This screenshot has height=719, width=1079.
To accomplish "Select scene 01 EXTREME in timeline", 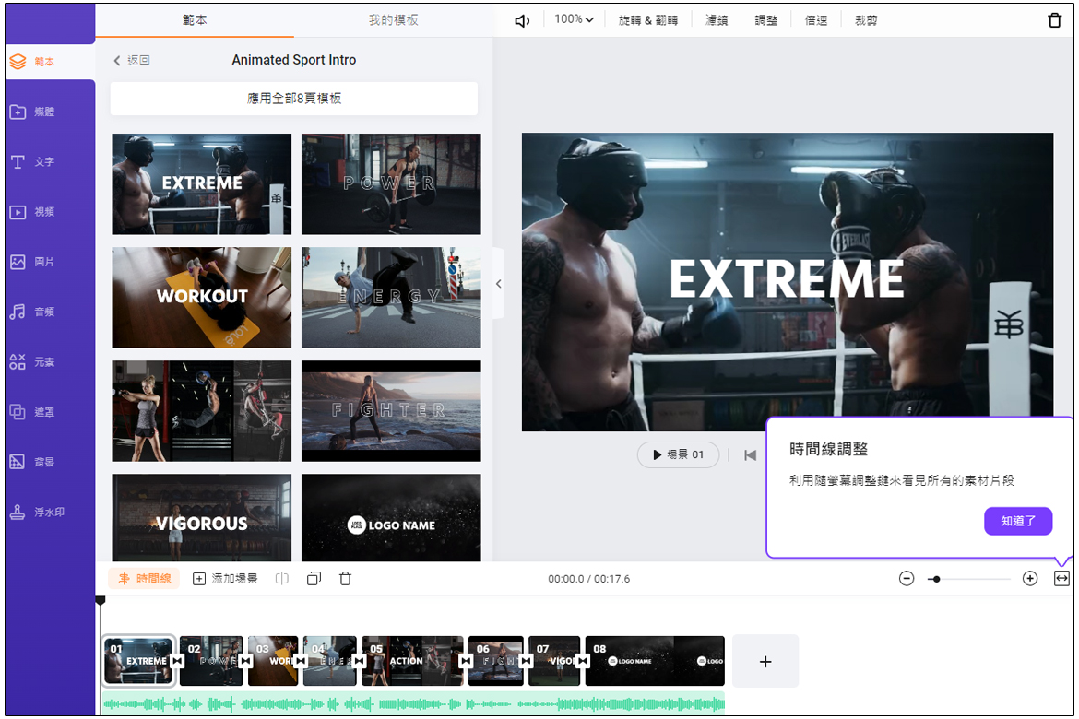I will (x=138, y=661).
